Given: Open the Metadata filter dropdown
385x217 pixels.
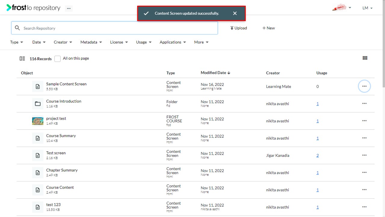Looking at the screenshot, I should click(91, 42).
